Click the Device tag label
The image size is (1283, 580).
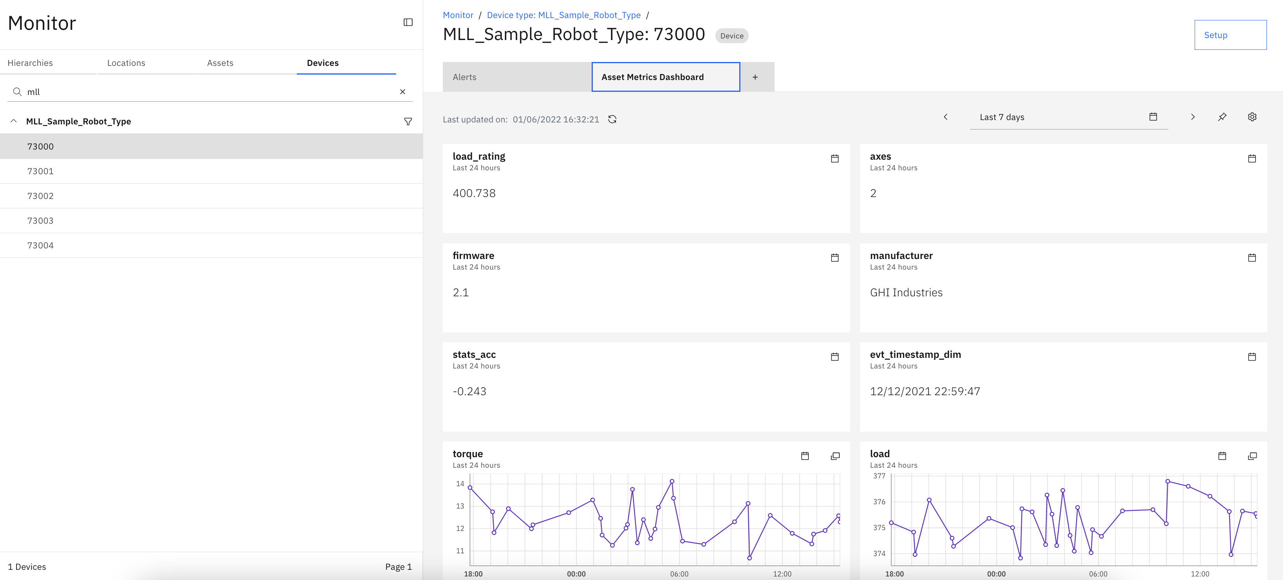click(x=732, y=36)
